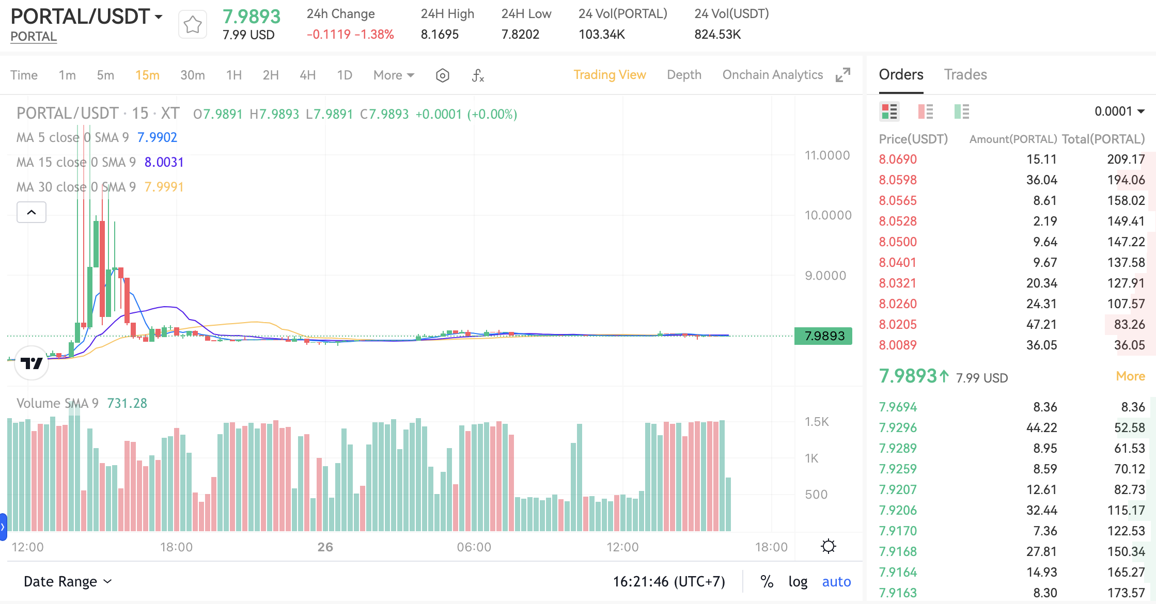Click More in the order book

[1130, 376]
